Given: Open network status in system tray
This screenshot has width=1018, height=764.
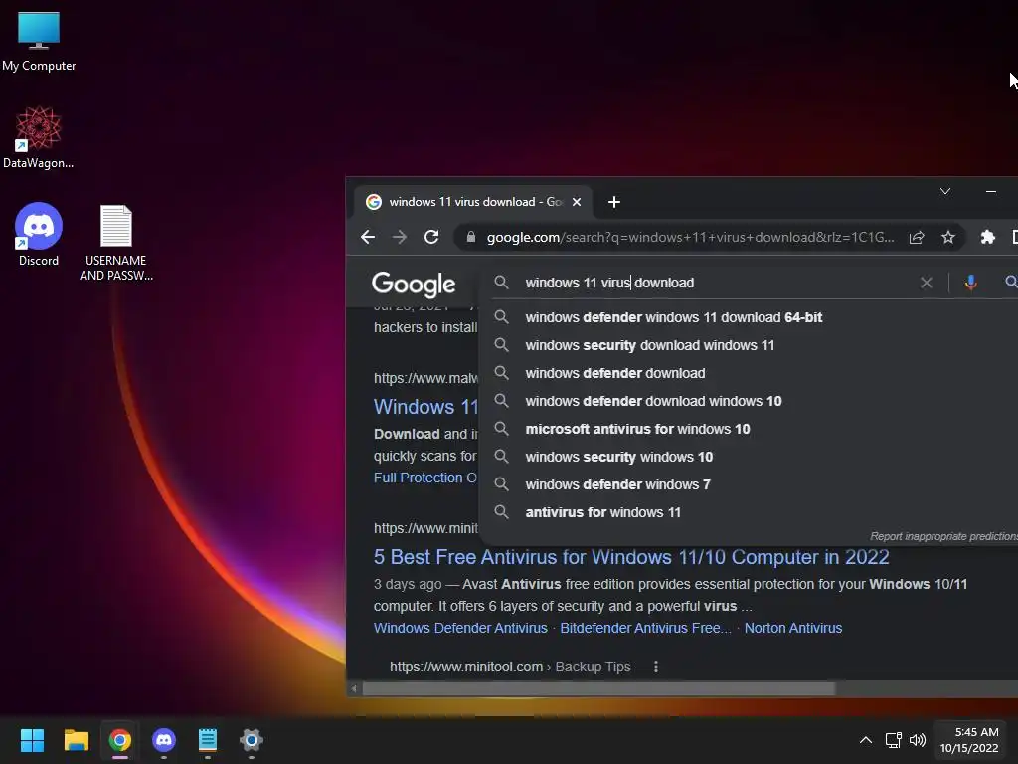Looking at the screenshot, I should [894, 740].
